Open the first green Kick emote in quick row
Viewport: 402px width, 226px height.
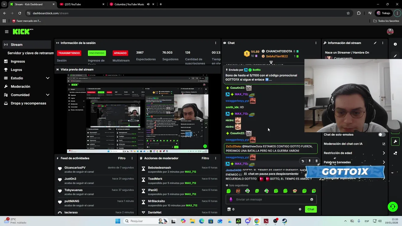click(229, 191)
